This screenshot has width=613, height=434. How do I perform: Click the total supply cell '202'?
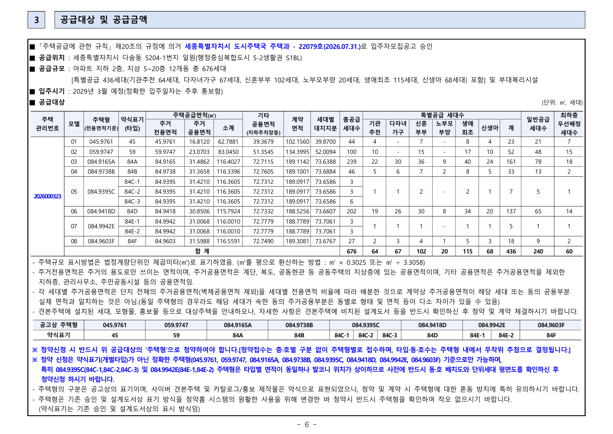(x=351, y=211)
